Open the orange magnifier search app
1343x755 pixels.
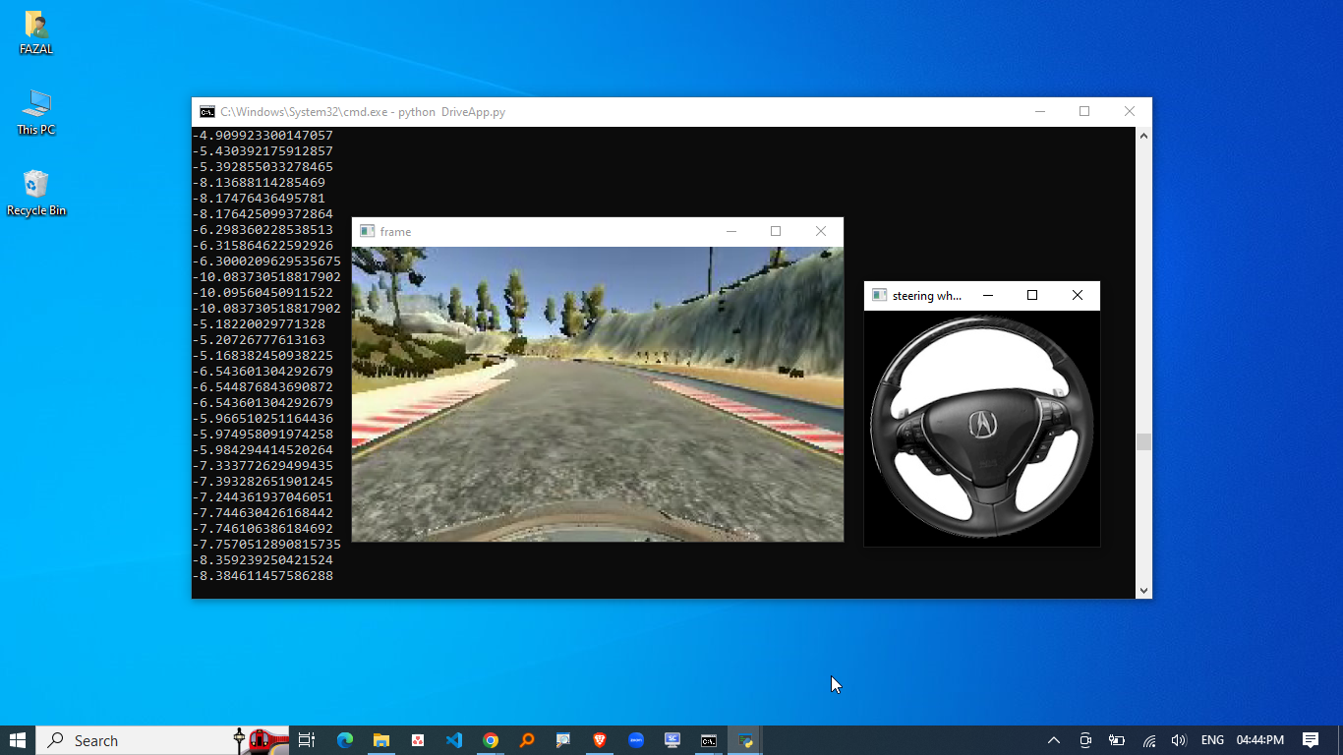(x=527, y=740)
